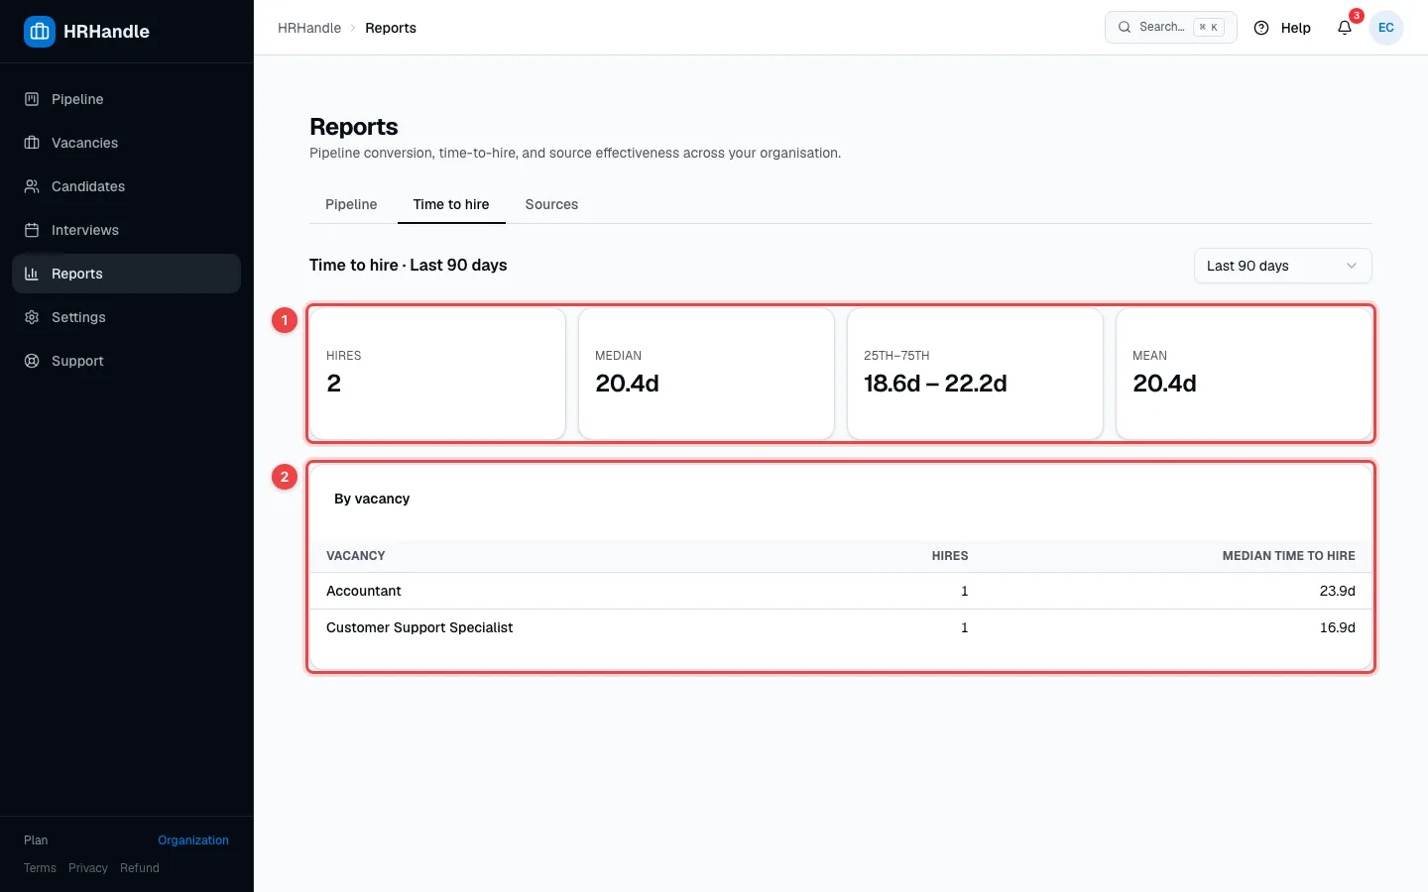Click the Support lifebuoy icon
This screenshot has height=892, width=1428.
coord(32,361)
